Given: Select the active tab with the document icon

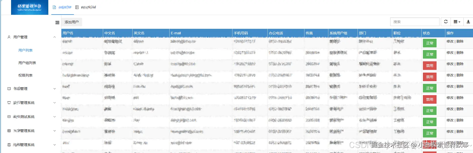Looking at the screenshot, I should [x=62, y=7].
